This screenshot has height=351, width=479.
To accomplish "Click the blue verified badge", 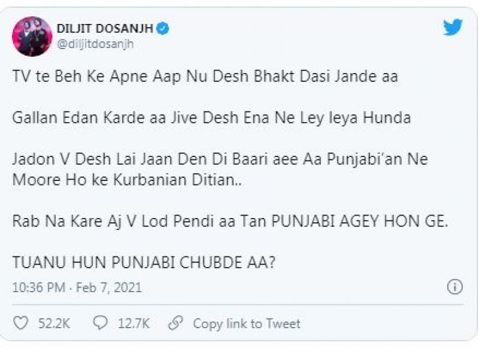I will coord(162,28).
